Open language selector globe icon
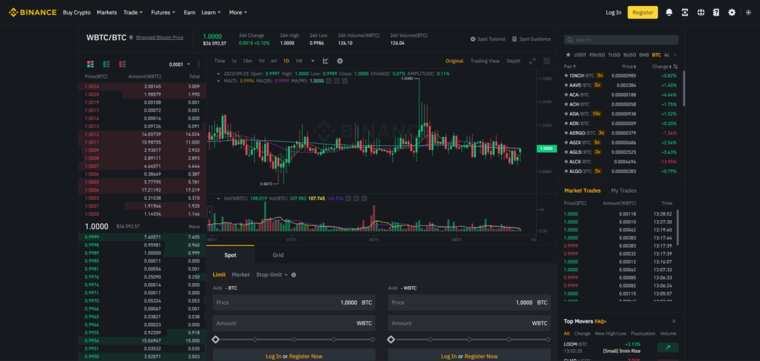 point(700,12)
